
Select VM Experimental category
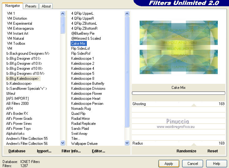pos(19,23)
